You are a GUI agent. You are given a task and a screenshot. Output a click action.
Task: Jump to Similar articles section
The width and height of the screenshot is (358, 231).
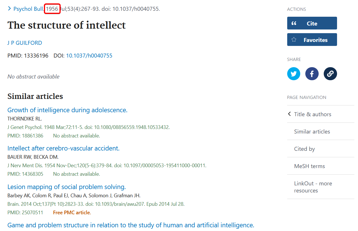click(312, 132)
